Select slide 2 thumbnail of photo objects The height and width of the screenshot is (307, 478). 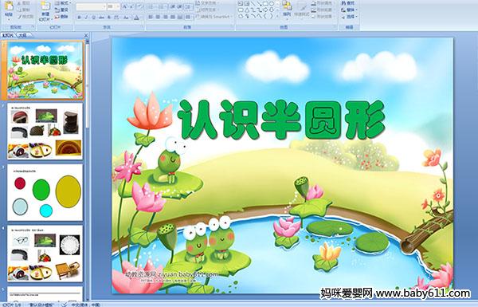pyautogui.click(x=45, y=132)
